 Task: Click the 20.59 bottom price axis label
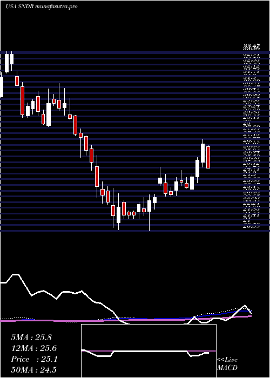251,226
